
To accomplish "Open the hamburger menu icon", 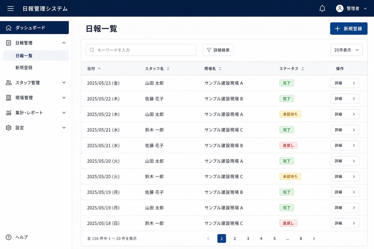I will [x=10, y=9].
